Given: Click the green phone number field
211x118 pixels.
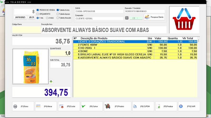Looking at the screenshot, I should 136,18.
